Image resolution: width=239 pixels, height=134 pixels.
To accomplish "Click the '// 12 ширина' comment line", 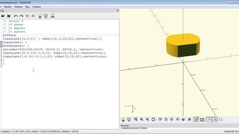I will tap(14, 28).
